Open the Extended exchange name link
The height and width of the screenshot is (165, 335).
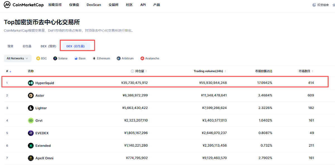[x=43, y=145]
